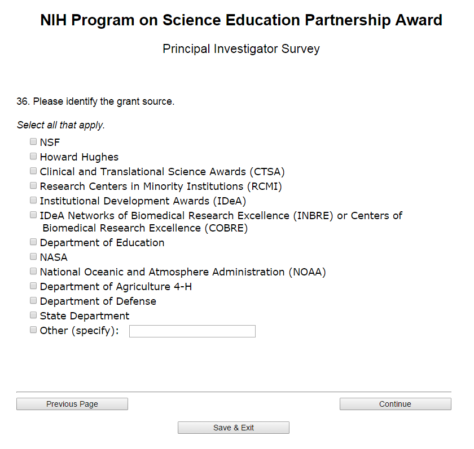Select the NOAA checkbox
This screenshot has height=449, width=474.
click(33, 272)
